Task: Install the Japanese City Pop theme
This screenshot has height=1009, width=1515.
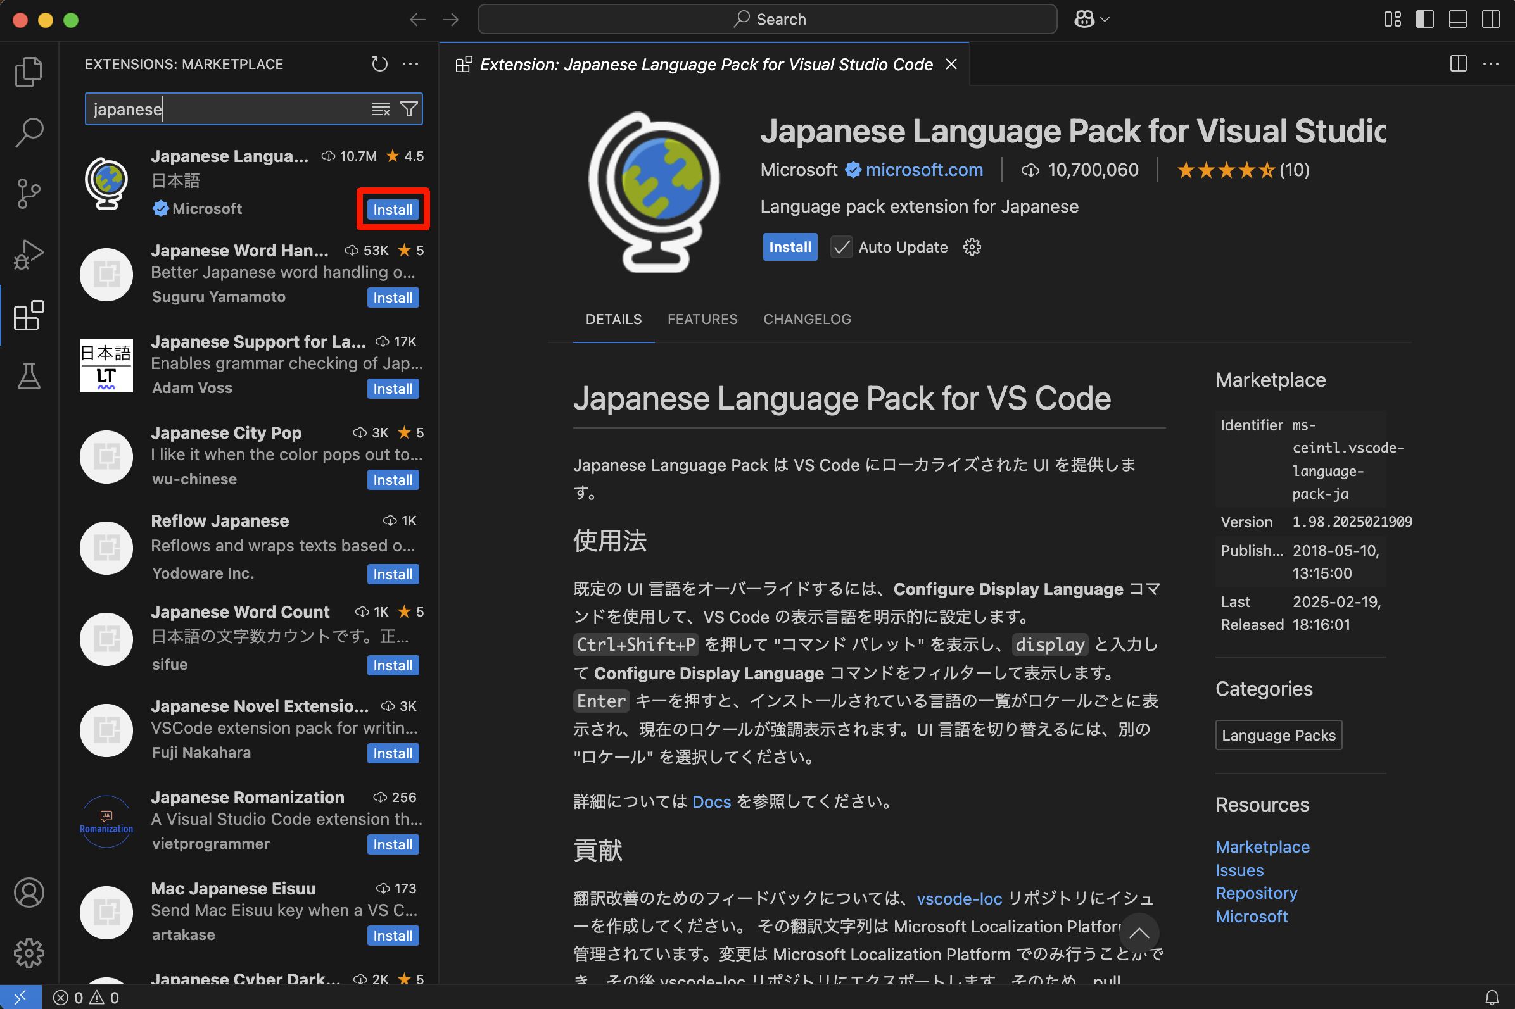Action: pos(393,480)
